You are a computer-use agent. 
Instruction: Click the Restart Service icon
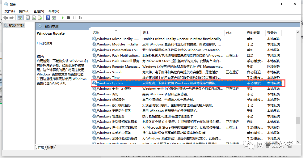click(81, 18)
